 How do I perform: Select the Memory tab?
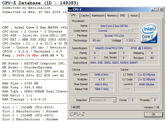(112, 15)
